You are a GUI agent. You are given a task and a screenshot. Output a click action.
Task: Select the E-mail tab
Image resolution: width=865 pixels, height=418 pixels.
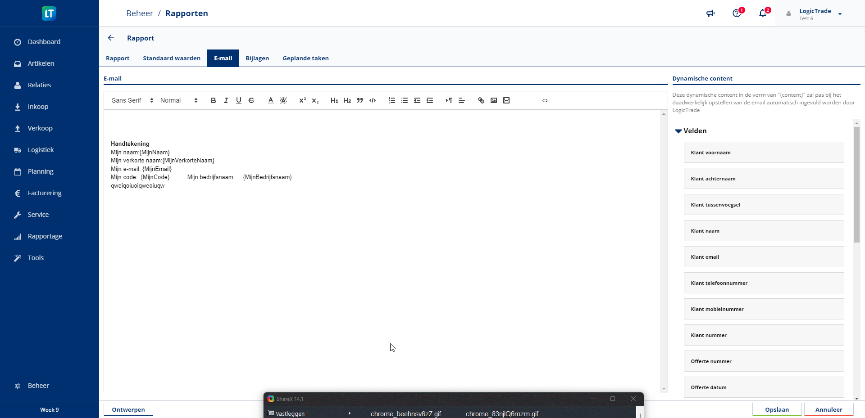[x=223, y=58]
